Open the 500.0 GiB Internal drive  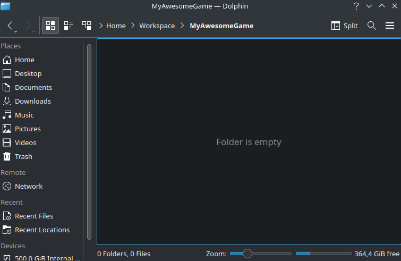[x=42, y=257]
